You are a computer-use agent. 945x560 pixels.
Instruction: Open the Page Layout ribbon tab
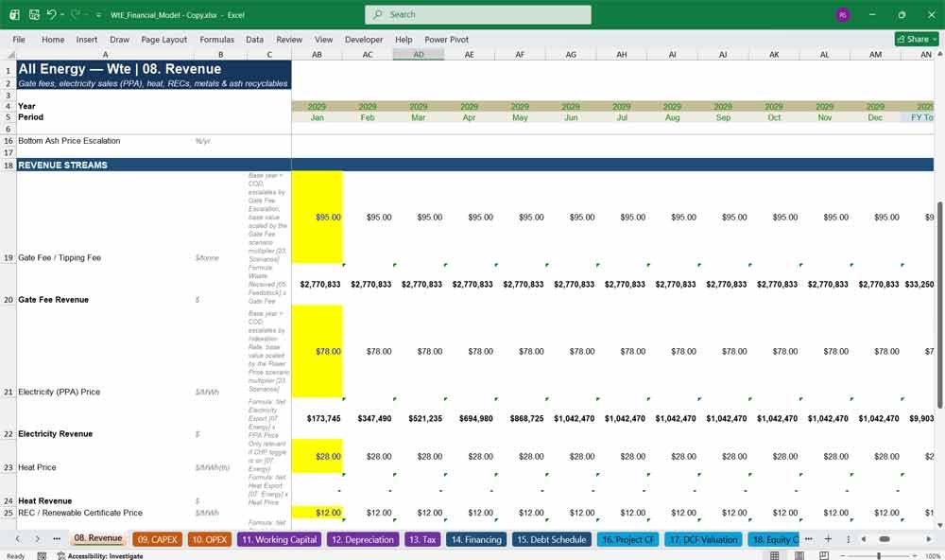[163, 39]
